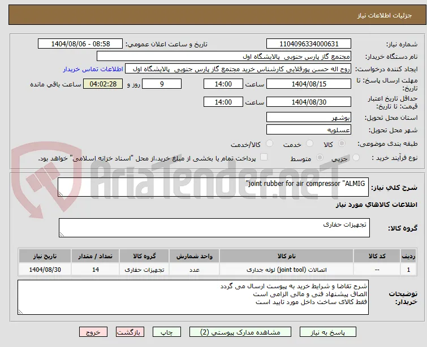Open the اطلاعات تماس خریدار link
This screenshot has width=427, height=347.
93,69
